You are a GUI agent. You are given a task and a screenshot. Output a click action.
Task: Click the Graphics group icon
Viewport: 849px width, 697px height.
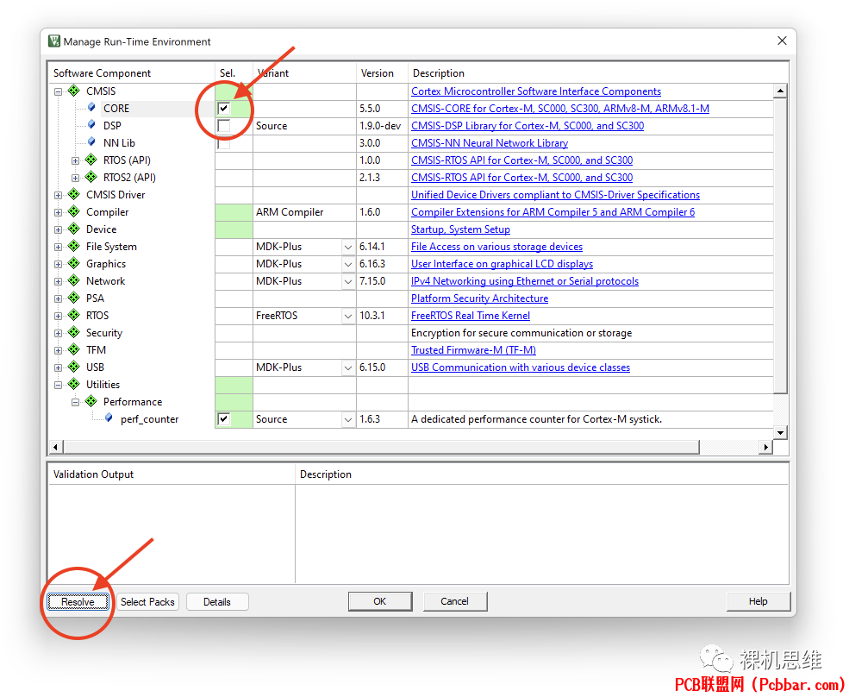(74, 264)
